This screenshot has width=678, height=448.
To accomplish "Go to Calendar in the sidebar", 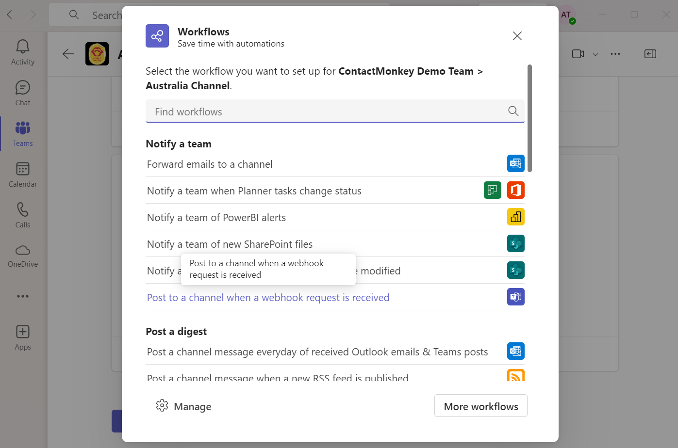I will tap(23, 175).
